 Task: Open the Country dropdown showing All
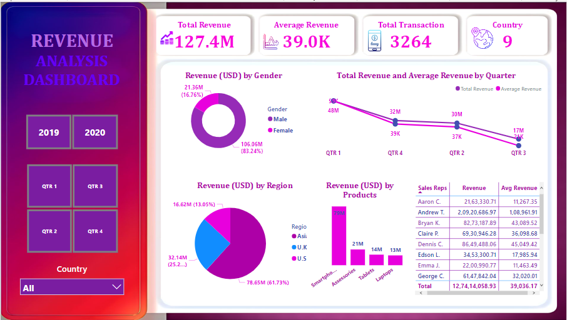72,287
